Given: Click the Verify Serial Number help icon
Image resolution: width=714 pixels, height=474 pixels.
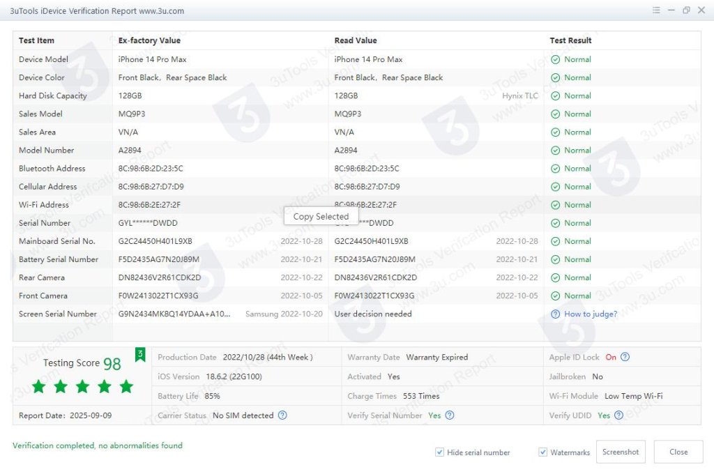Looking at the screenshot, I should tap(450, 415).
